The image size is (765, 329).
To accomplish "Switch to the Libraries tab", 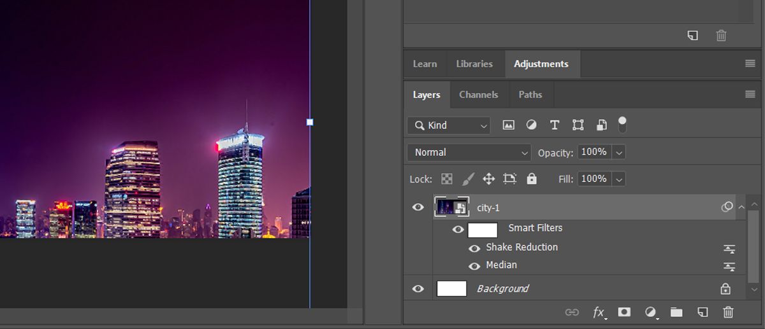I will click(x=474, y=64).
